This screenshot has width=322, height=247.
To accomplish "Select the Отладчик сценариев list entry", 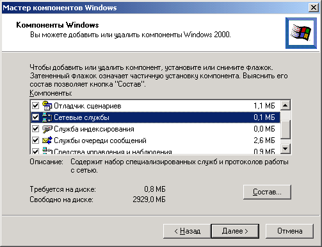I will click(156, 106).
